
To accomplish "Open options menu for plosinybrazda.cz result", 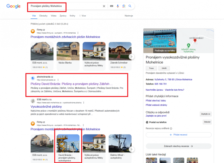I will pos(58,80).
